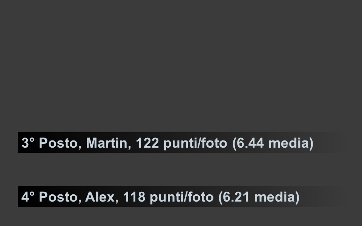Click the 118 score number
The width and height of the screenshot is (362, 226).
point(134,197)
